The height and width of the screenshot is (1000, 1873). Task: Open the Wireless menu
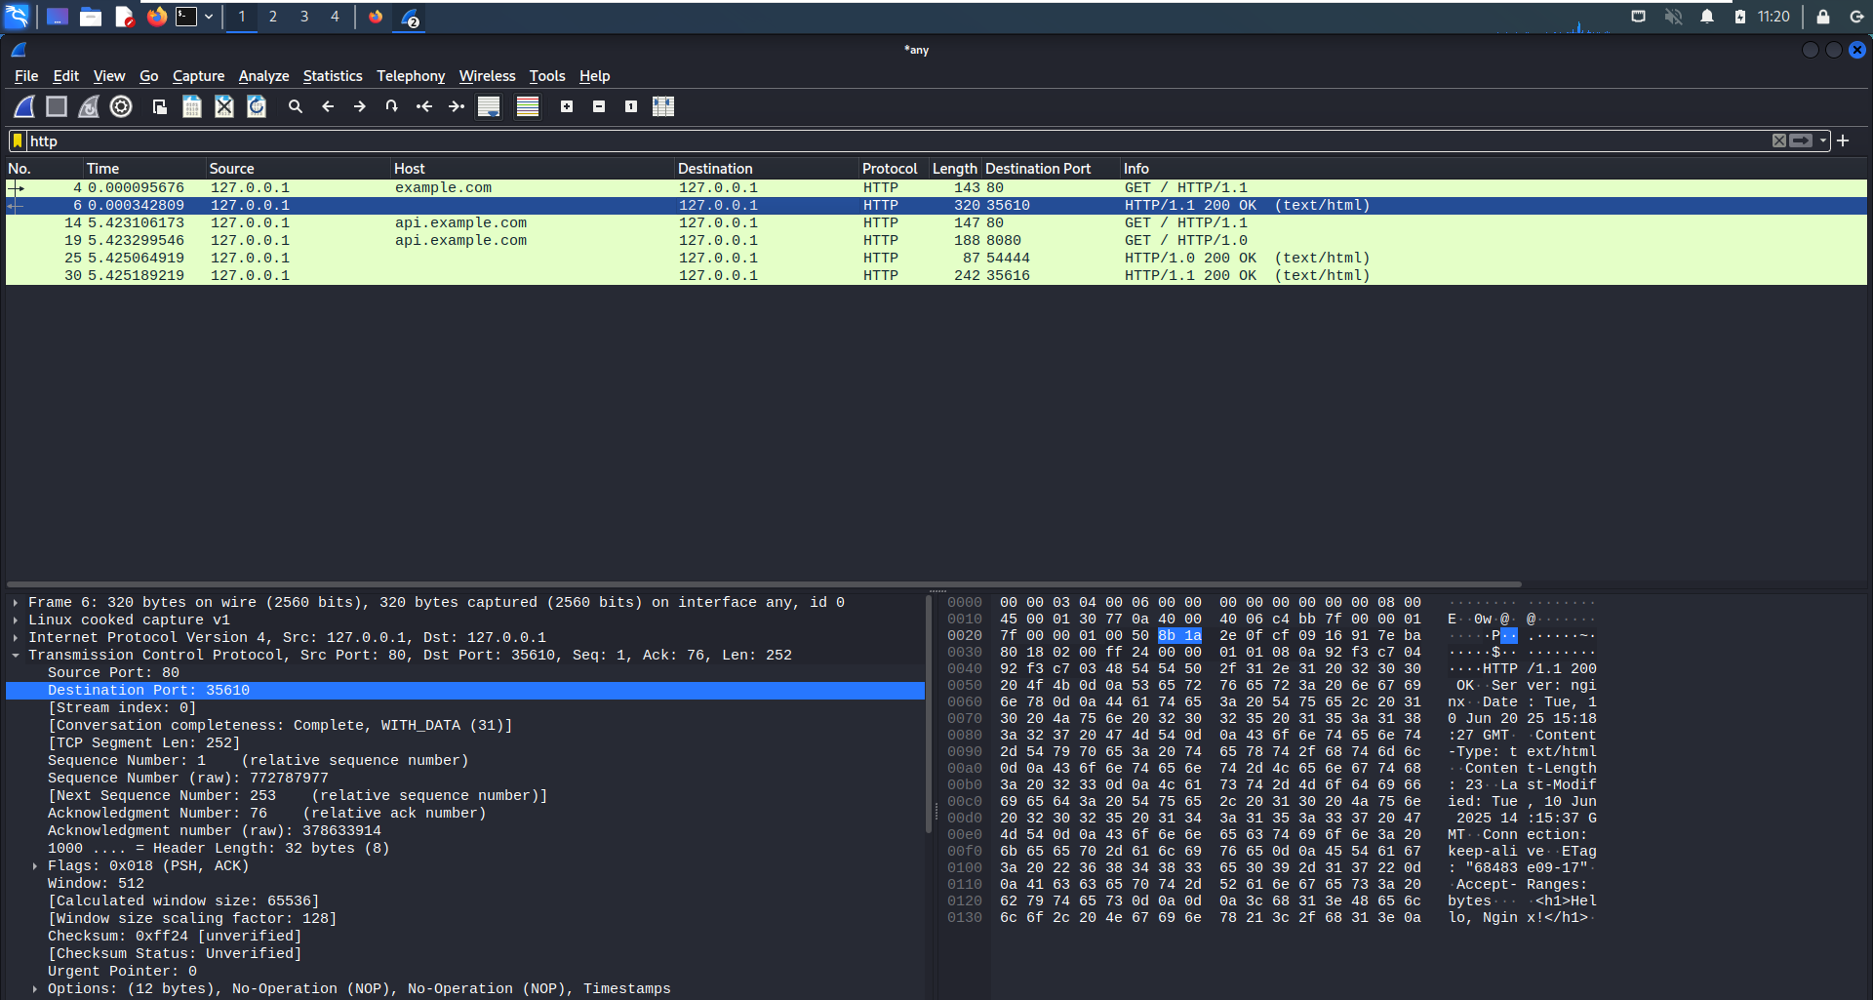click(x=487, y=76)
